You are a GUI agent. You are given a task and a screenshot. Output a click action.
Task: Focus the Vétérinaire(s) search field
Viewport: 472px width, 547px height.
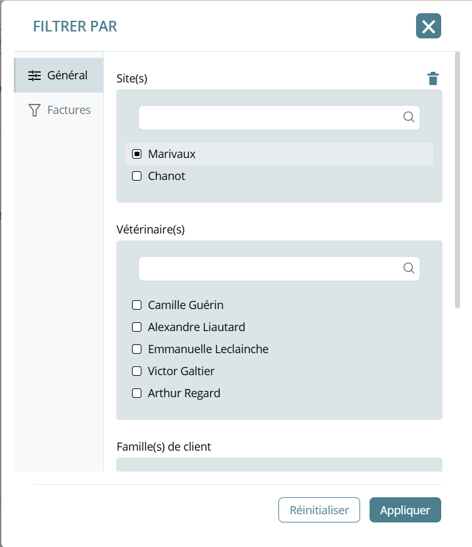click(x=270, y=269)
